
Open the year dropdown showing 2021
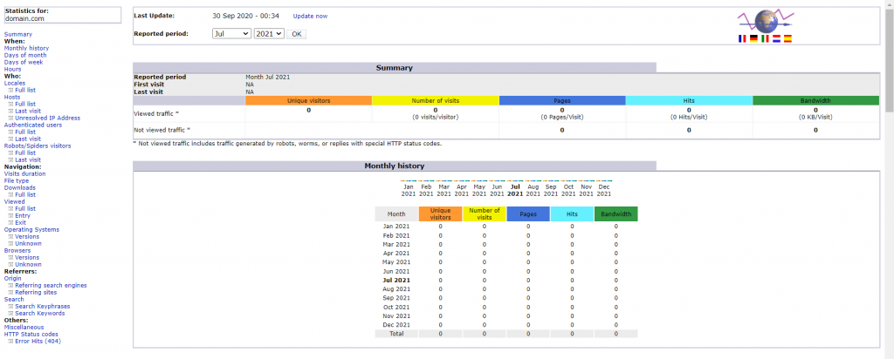[x=268, y=34]
